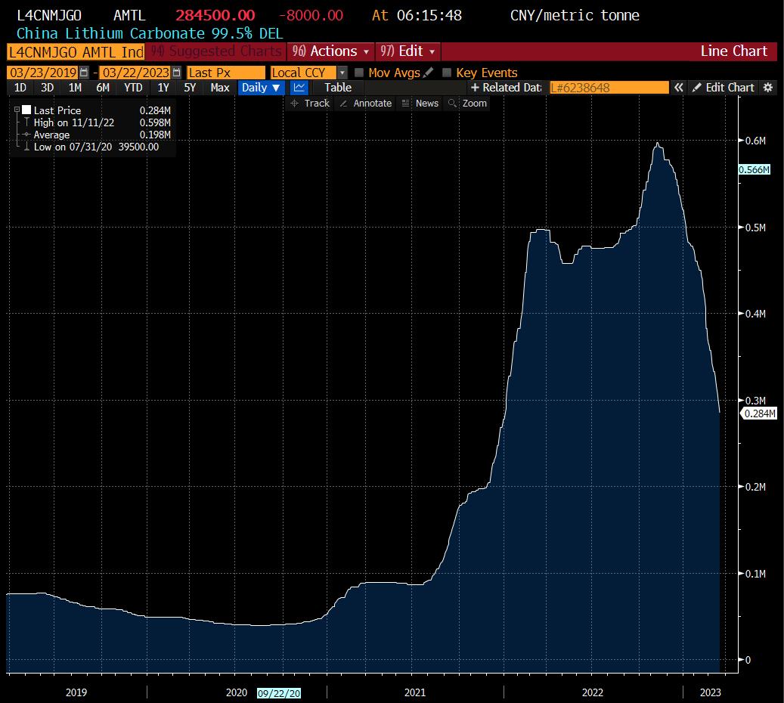Image resolution: width=784 pixels, height=703 pixels.
Task: Open the 96) Actions dropdown
Action: 330,51
